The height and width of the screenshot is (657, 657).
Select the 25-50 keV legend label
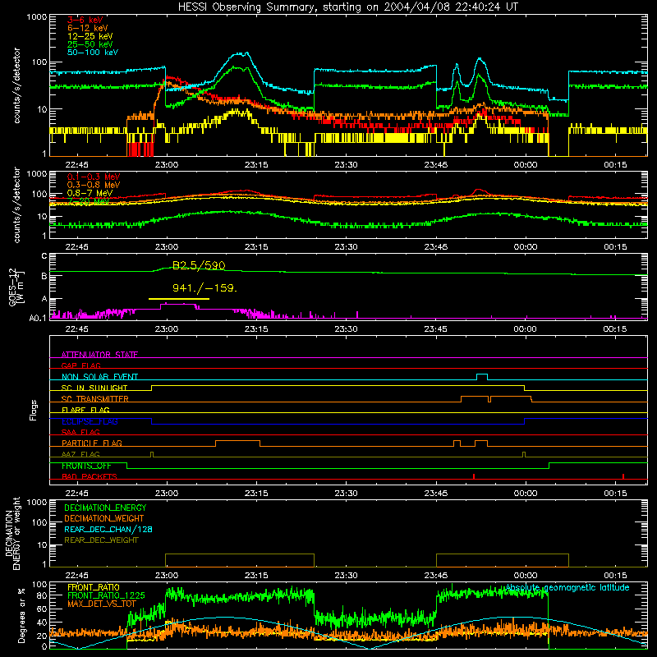[90, 44]
